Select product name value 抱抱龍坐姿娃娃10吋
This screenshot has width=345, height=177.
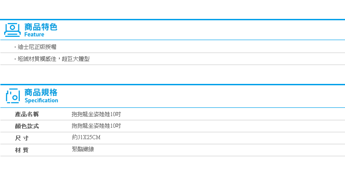[97, 114]
